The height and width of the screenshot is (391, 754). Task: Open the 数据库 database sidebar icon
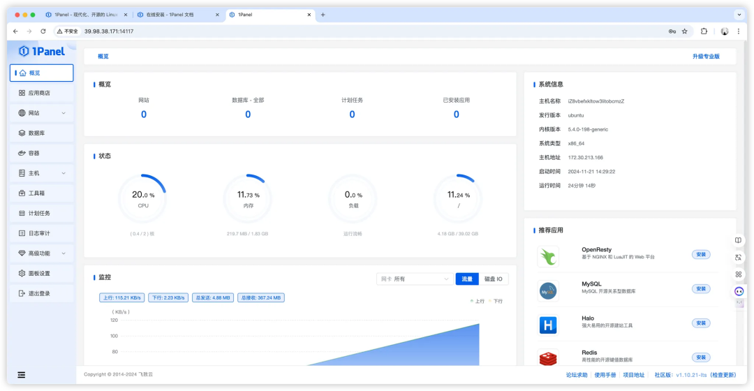pos(22,133)
